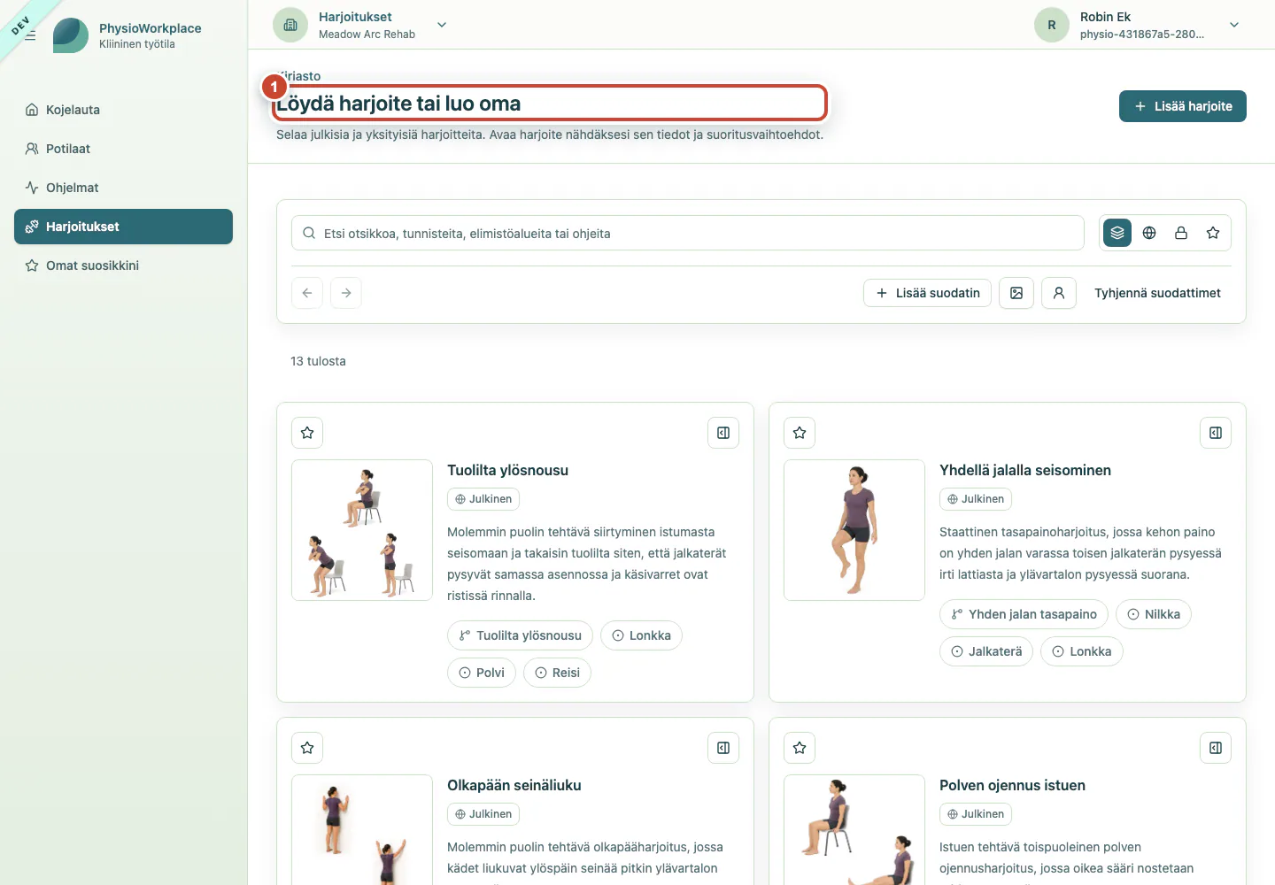Select the Reisi body area tag
The height and width of the screenshot is (885, 1275).
[x=557, y=673]
